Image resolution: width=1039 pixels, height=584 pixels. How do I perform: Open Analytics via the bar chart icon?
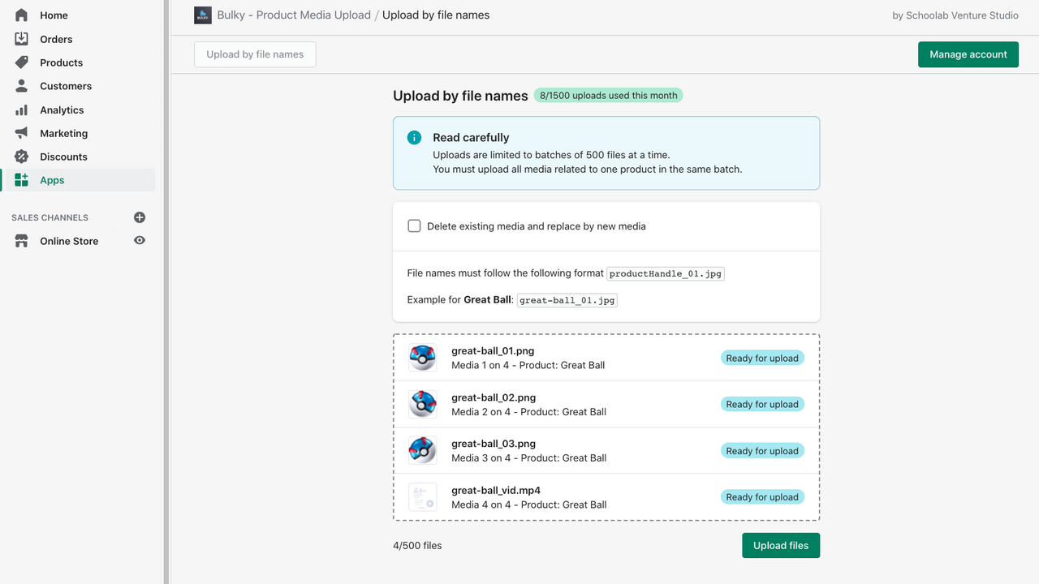20,109
